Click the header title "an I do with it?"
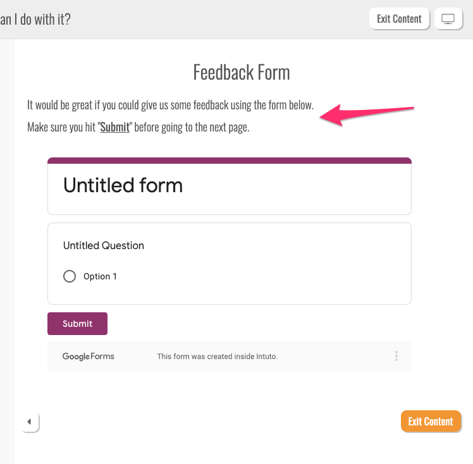This screenshot has width=473, height=464. click(x=35, y=19)
